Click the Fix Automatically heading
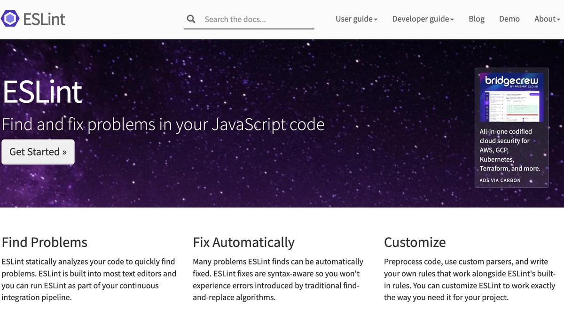Image resolution: width=564 pixels, height=317 pixels. point(243,243)
